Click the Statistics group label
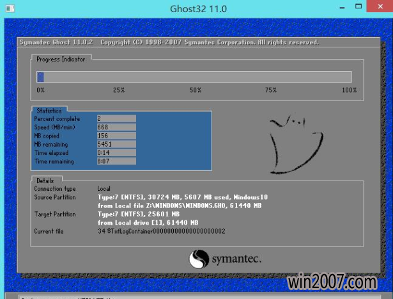393x299 pixels. 49,111
